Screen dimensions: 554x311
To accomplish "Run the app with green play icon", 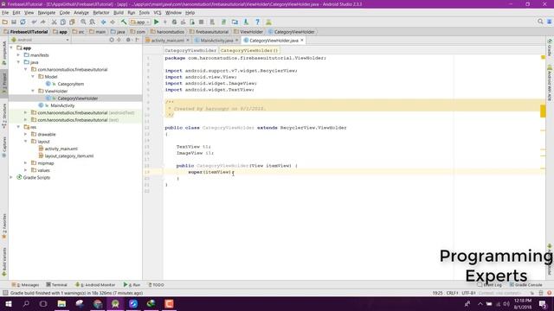I will click(x=157, y=22).
